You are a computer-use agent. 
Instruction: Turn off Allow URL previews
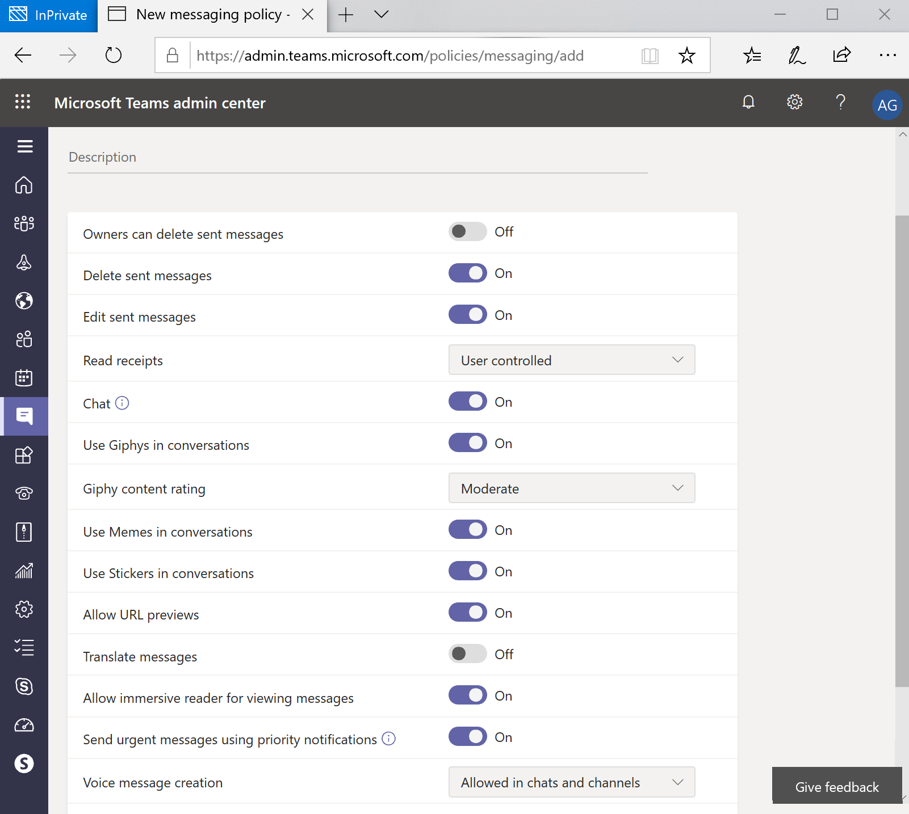[x=467, y=613]
